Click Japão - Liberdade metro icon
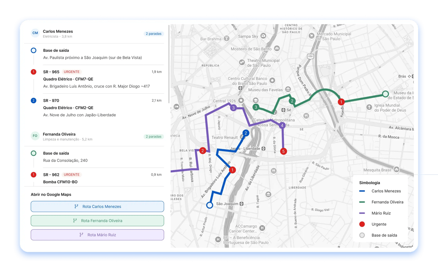 pos(264,149)
